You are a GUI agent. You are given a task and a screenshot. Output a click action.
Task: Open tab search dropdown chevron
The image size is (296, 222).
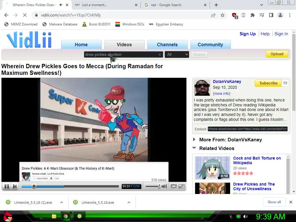pyautogui.click(x=261, y=5)
